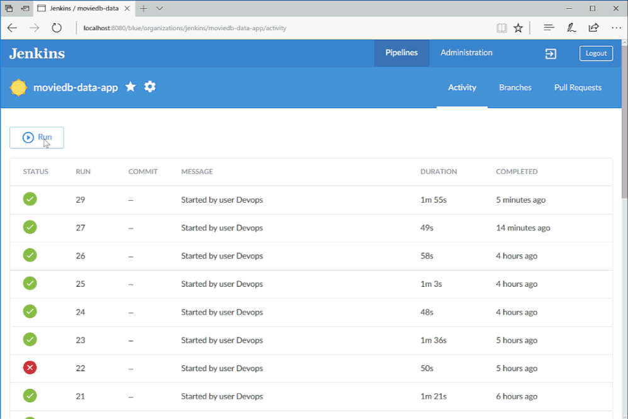Open the Administration menu item
The height and width of the screenshot is (419, 628).
coord(466,52)
